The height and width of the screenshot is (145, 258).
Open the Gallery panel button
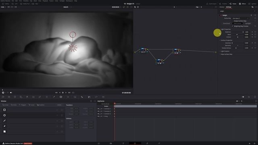(x=6, y=4)
